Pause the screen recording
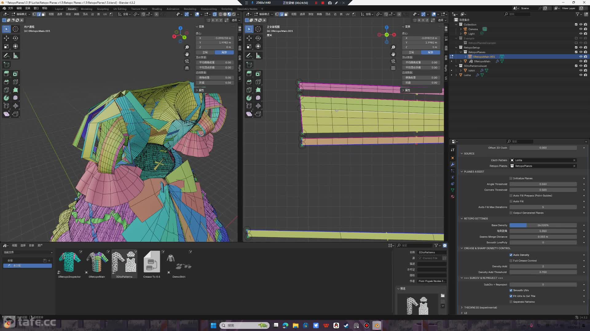Screen dimensions: 590x331 [316, 3]
